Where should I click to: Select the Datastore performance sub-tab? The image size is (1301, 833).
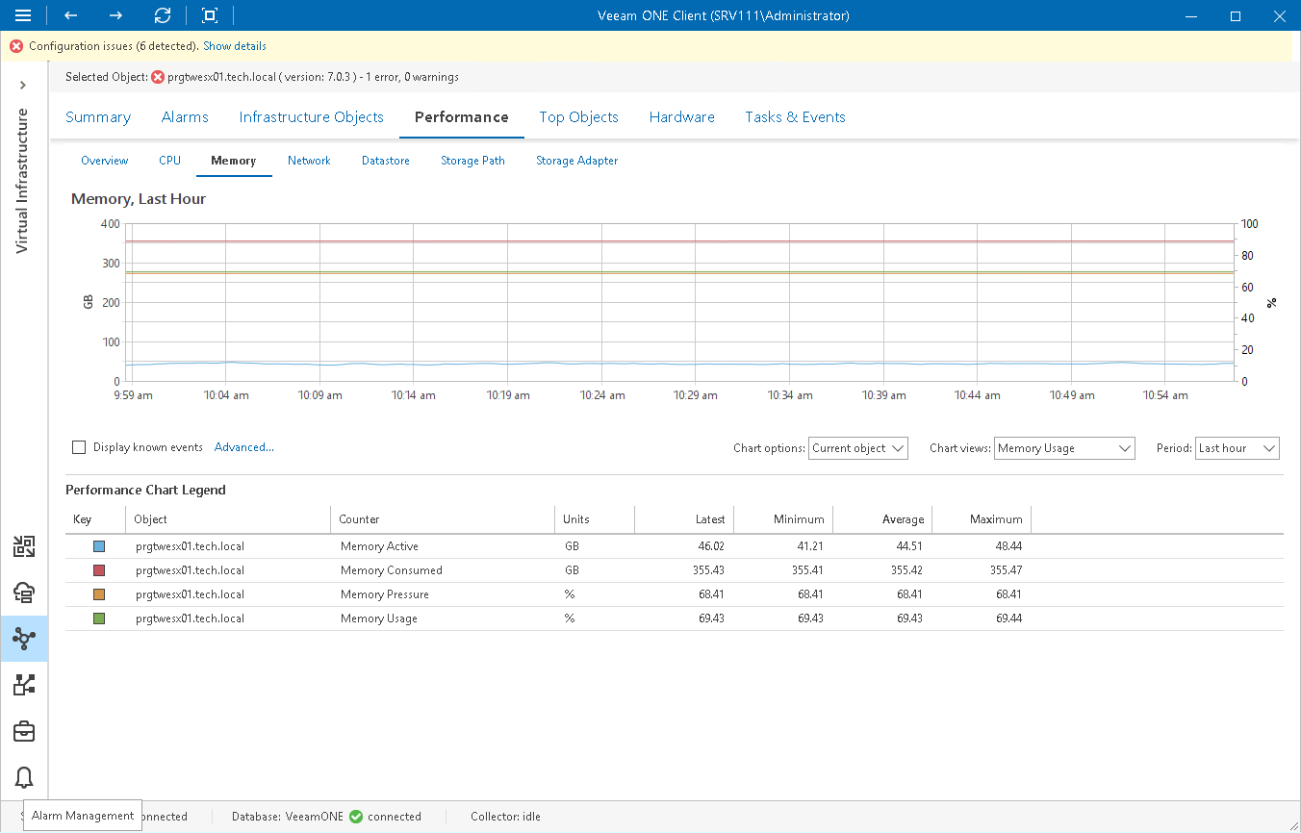(386, 161)
